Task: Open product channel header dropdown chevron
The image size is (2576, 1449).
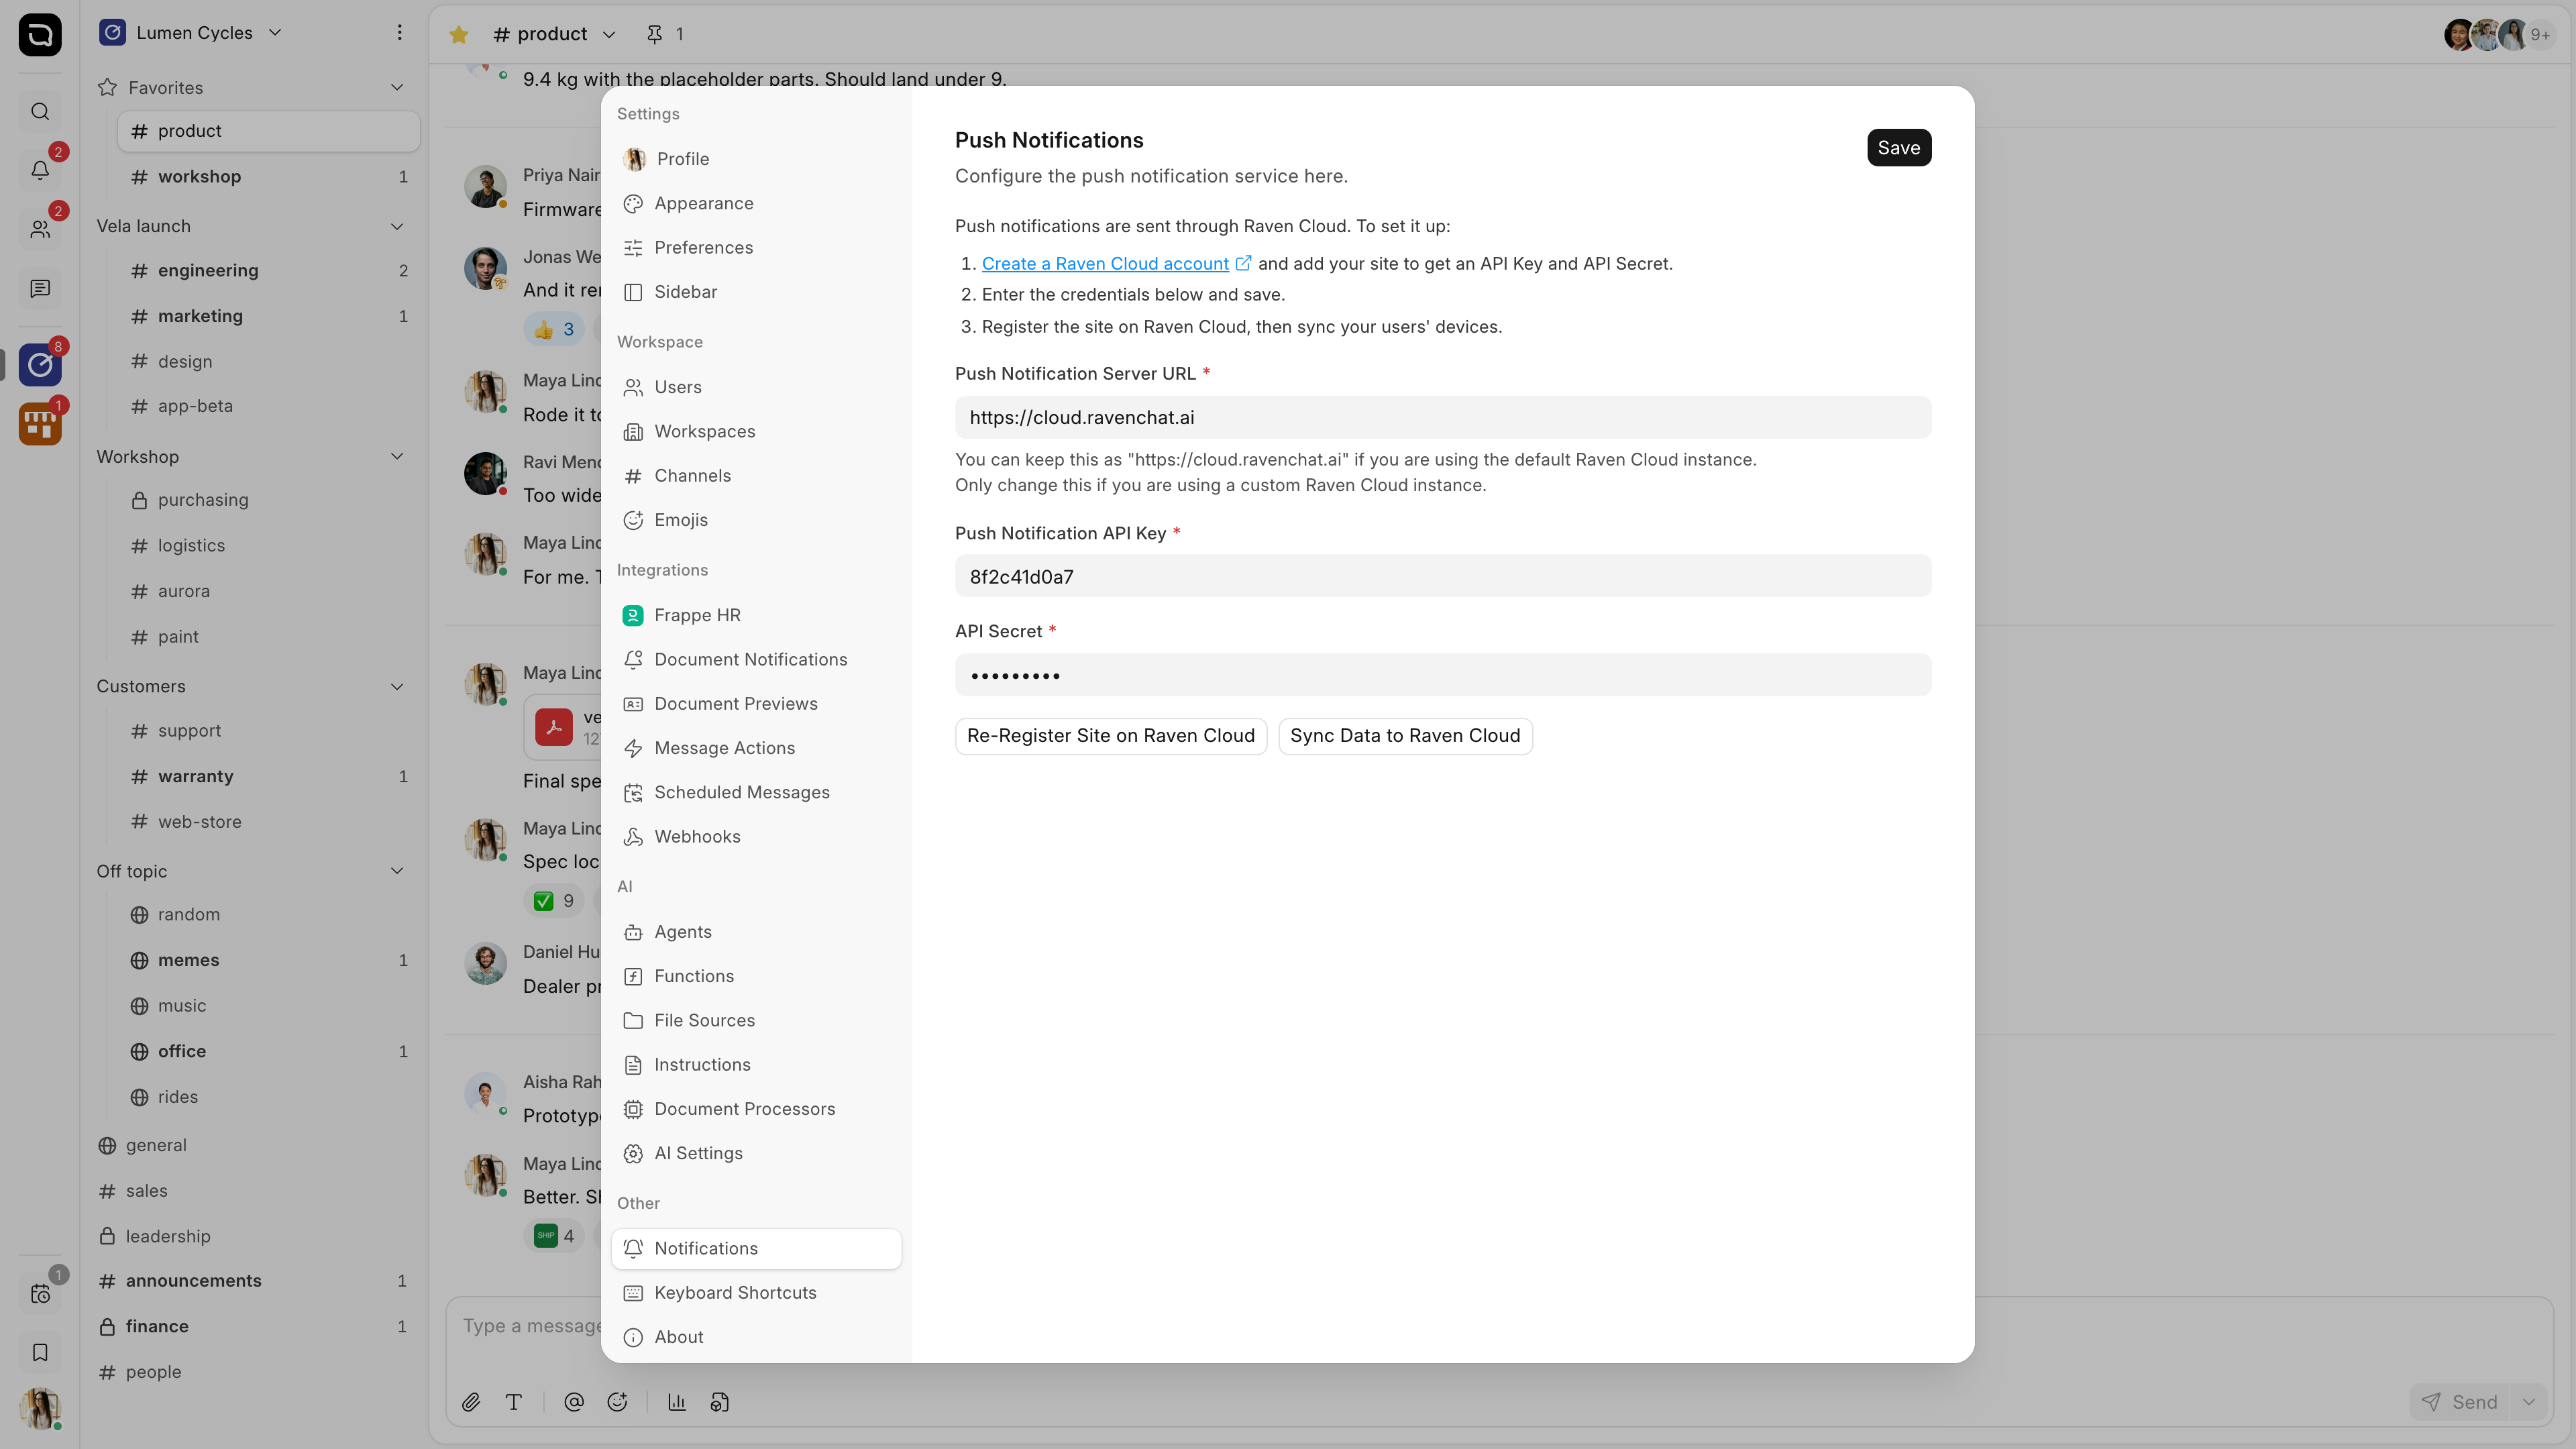Action: [x=609, y=35]
